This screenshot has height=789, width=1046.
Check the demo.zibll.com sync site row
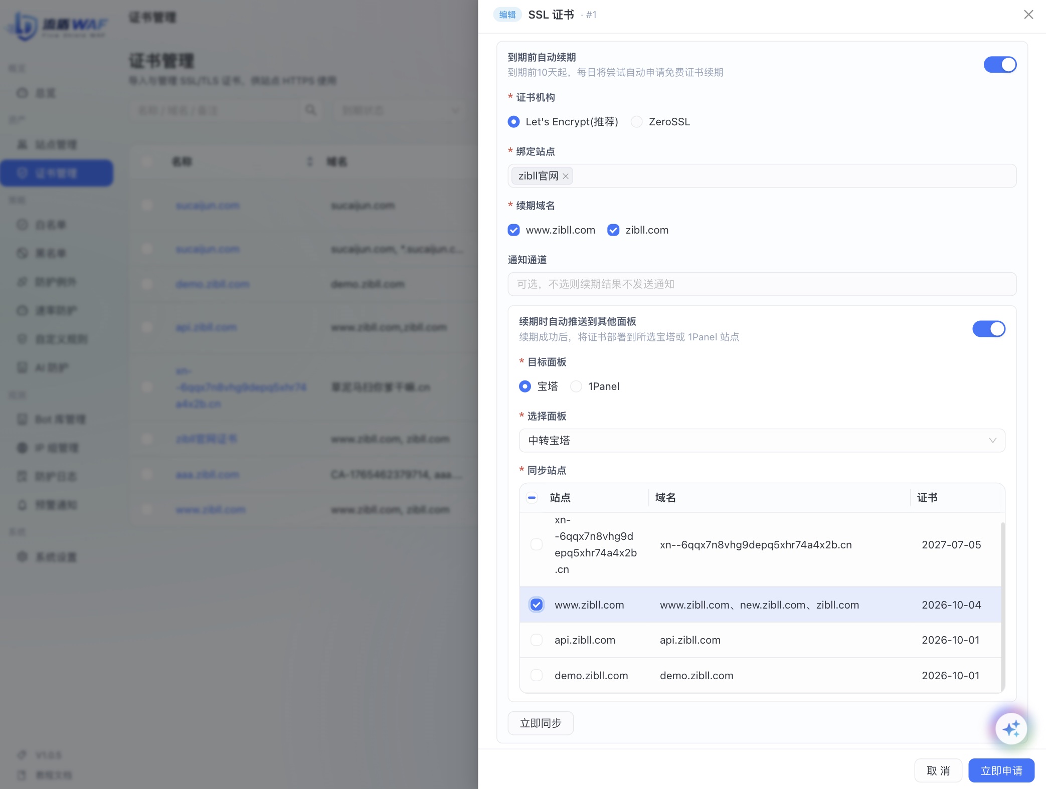click(x=537, y=676)
